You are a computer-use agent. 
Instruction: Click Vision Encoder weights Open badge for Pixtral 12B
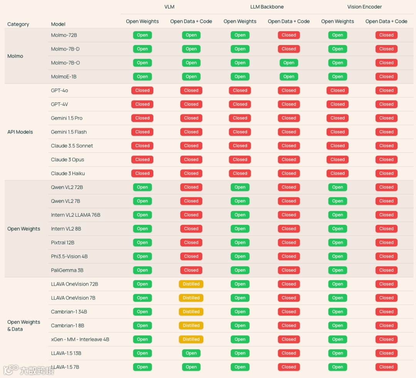click(x=337, y=242)
